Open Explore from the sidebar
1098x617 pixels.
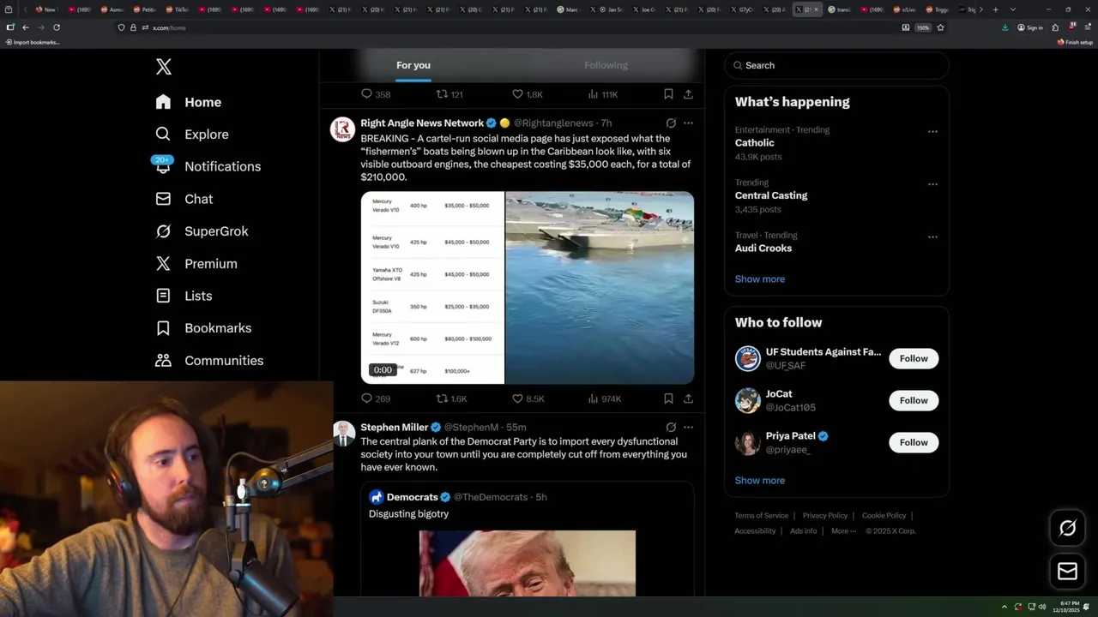click(x=192, y=135)
